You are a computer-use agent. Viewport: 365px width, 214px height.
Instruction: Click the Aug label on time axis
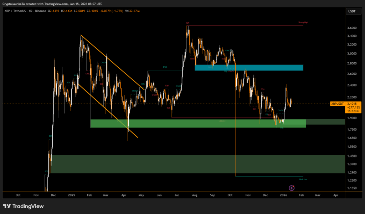195,195
